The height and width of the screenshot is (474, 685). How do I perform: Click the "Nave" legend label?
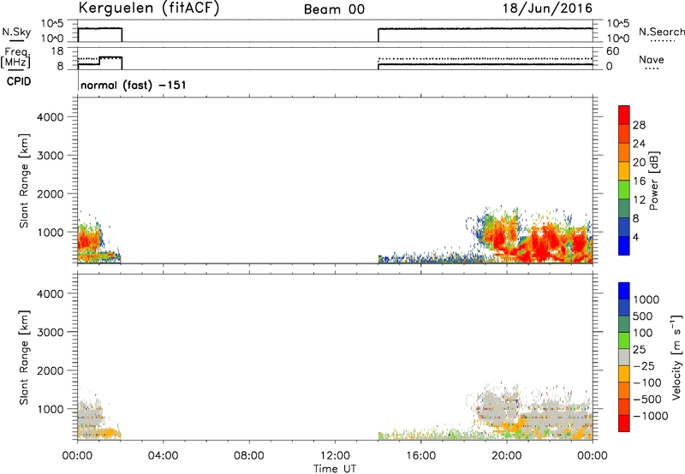coord(652,59)
